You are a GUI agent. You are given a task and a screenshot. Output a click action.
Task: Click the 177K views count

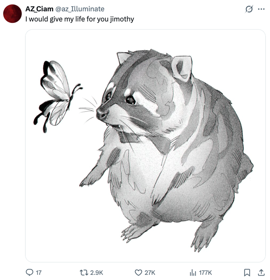click(x=206, y=273)
